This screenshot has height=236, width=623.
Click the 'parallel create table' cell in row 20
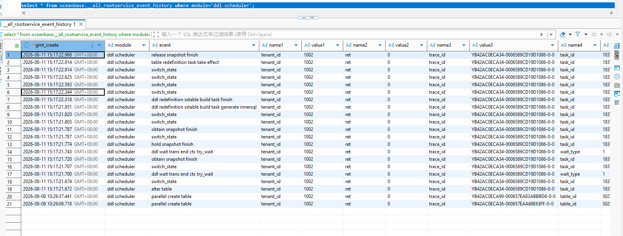204,197
